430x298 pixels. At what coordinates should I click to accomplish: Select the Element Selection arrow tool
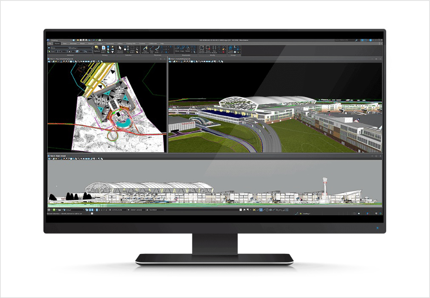[x=120, y=49]
